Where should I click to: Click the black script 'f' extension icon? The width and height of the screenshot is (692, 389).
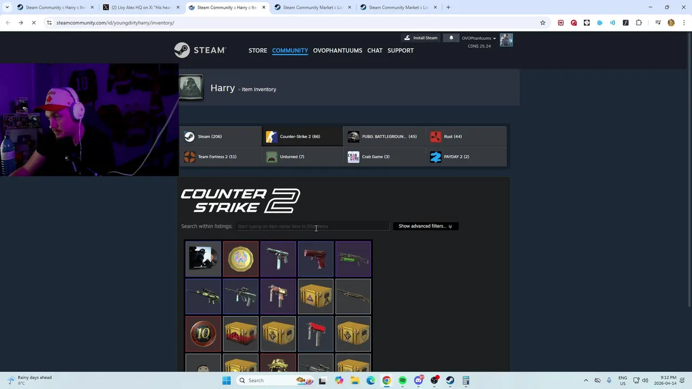pos(626,23)
